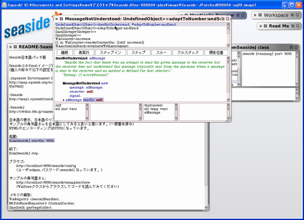Click 'WARegistry clearAllHandlers.' in README
The height and width of the screenshot is (220, 304).
pyautogui.click(x=34, y=199)
